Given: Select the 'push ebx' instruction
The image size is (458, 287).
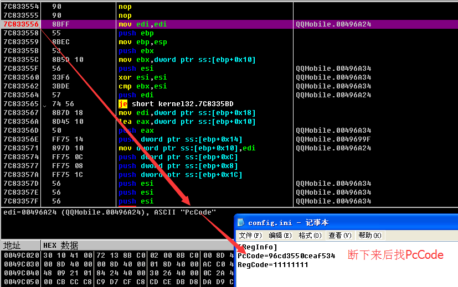Looking at the screenshot, I should tap(136, 51).
